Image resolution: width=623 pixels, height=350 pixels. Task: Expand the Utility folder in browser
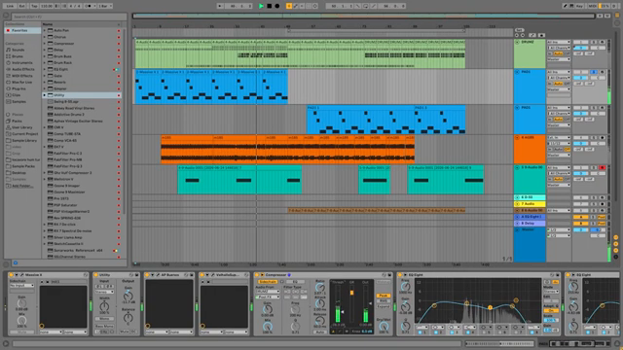click(45, 95)
